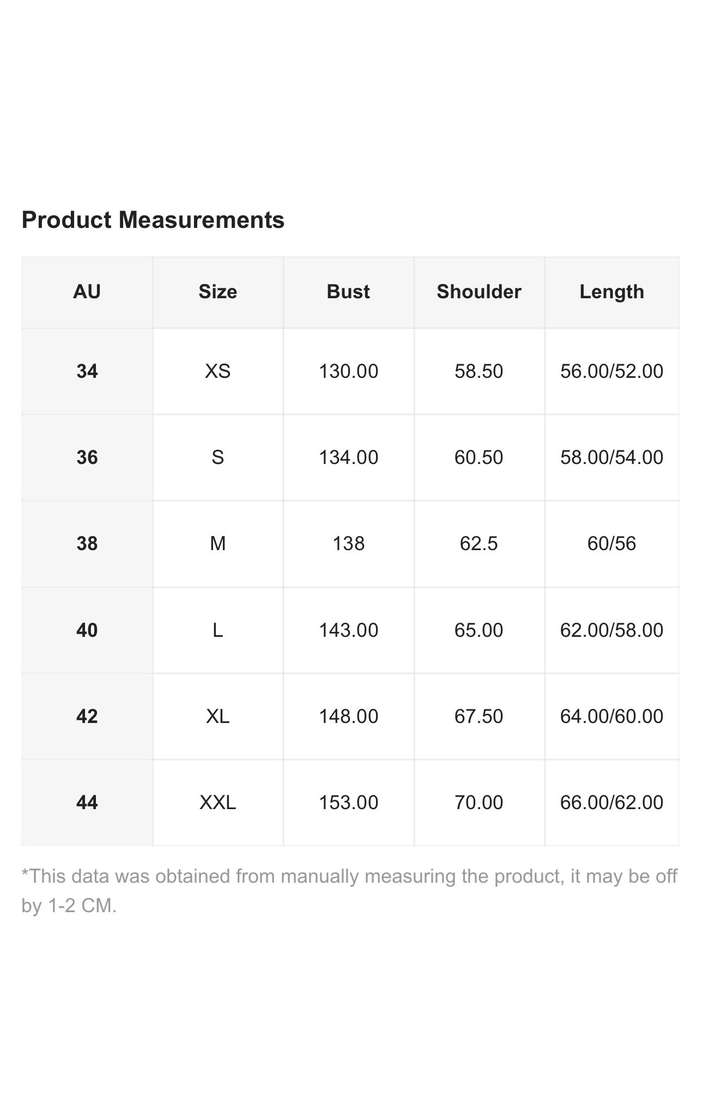The image size is (703, 1097).
Task: Click the Length column header
Action: [612, 292]
